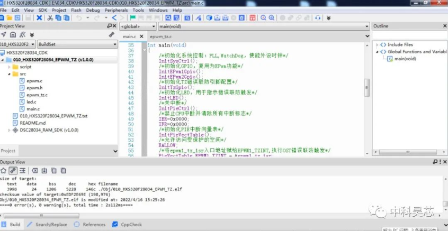Switch to the CppCheck output tab
This screenshot has height=231, width=448.
click(x=127, y=225)
